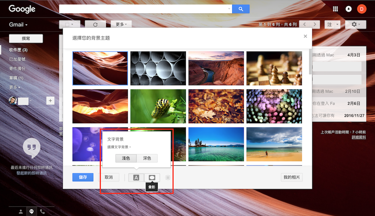Open the 草稿 (1) drafts label
Viewport: 375px width, 216px height.
point(16,78)
